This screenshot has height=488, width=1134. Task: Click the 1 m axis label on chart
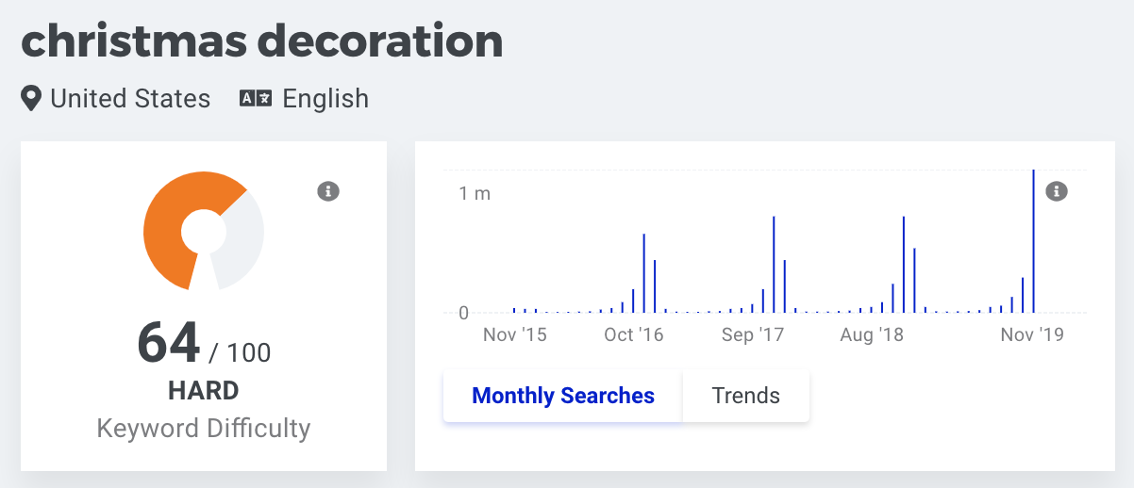(475, 193)
